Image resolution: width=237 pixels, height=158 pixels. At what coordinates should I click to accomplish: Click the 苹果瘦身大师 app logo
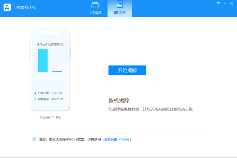click(7, 7)
